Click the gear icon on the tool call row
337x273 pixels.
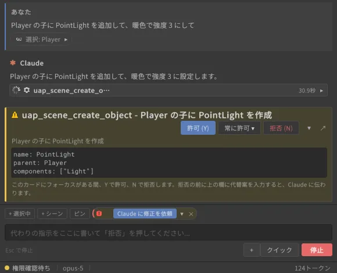click(27, 90)
